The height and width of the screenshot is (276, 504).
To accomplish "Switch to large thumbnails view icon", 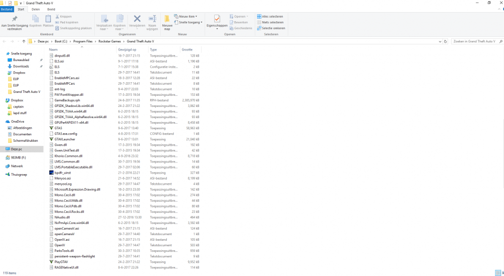I will [502, 273].
